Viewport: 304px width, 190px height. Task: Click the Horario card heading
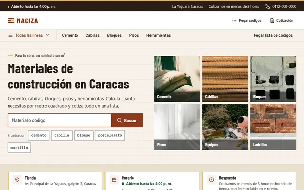tap(128, 178)
